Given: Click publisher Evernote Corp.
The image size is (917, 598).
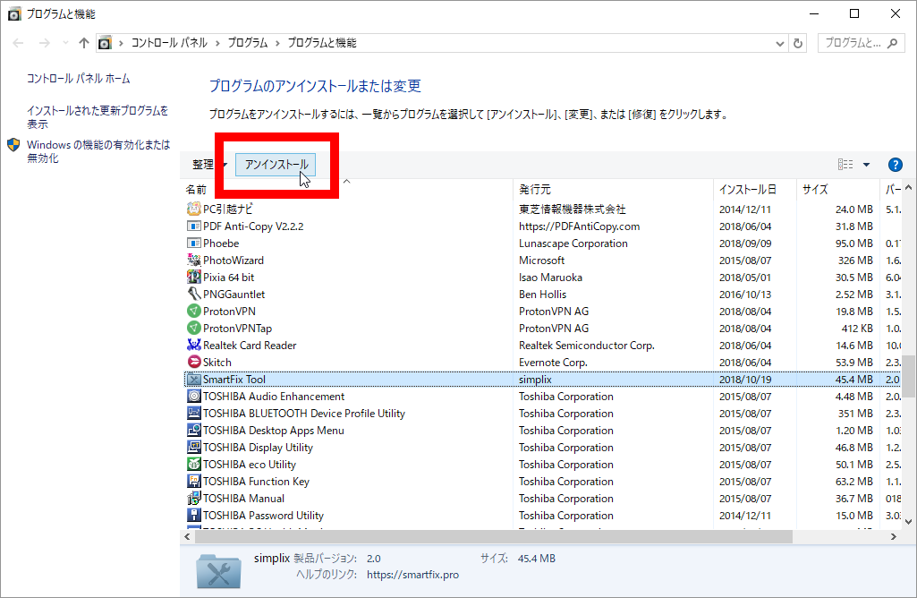Looking at the screenshot, I should 553,363.
